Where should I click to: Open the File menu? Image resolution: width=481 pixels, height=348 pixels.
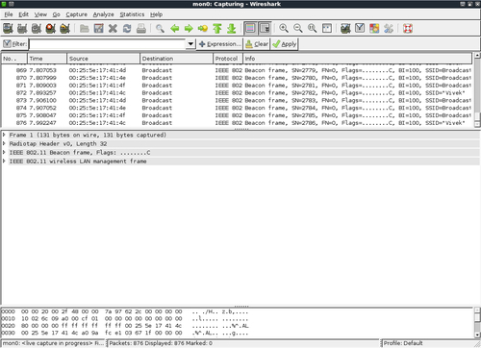[9, 14]
